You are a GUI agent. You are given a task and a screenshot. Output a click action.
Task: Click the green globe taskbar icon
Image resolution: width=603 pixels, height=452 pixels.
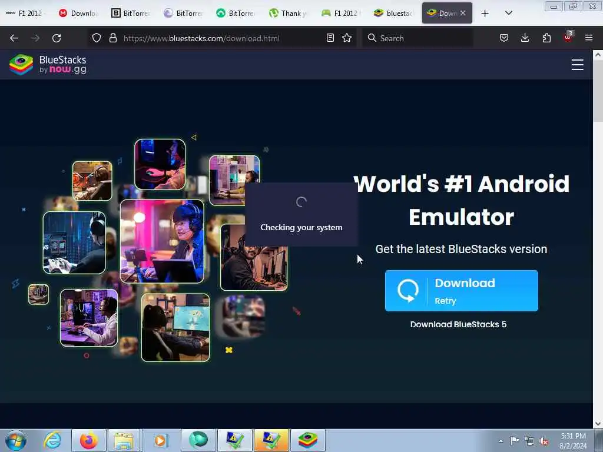click(198, 440)
